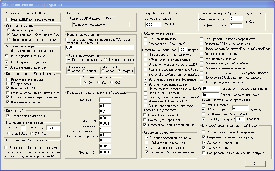
Task: Toggle Использовать ГенераторПодкачки WatchDogs checkbox
Action: pyautogui.click(x=202, y=49)
